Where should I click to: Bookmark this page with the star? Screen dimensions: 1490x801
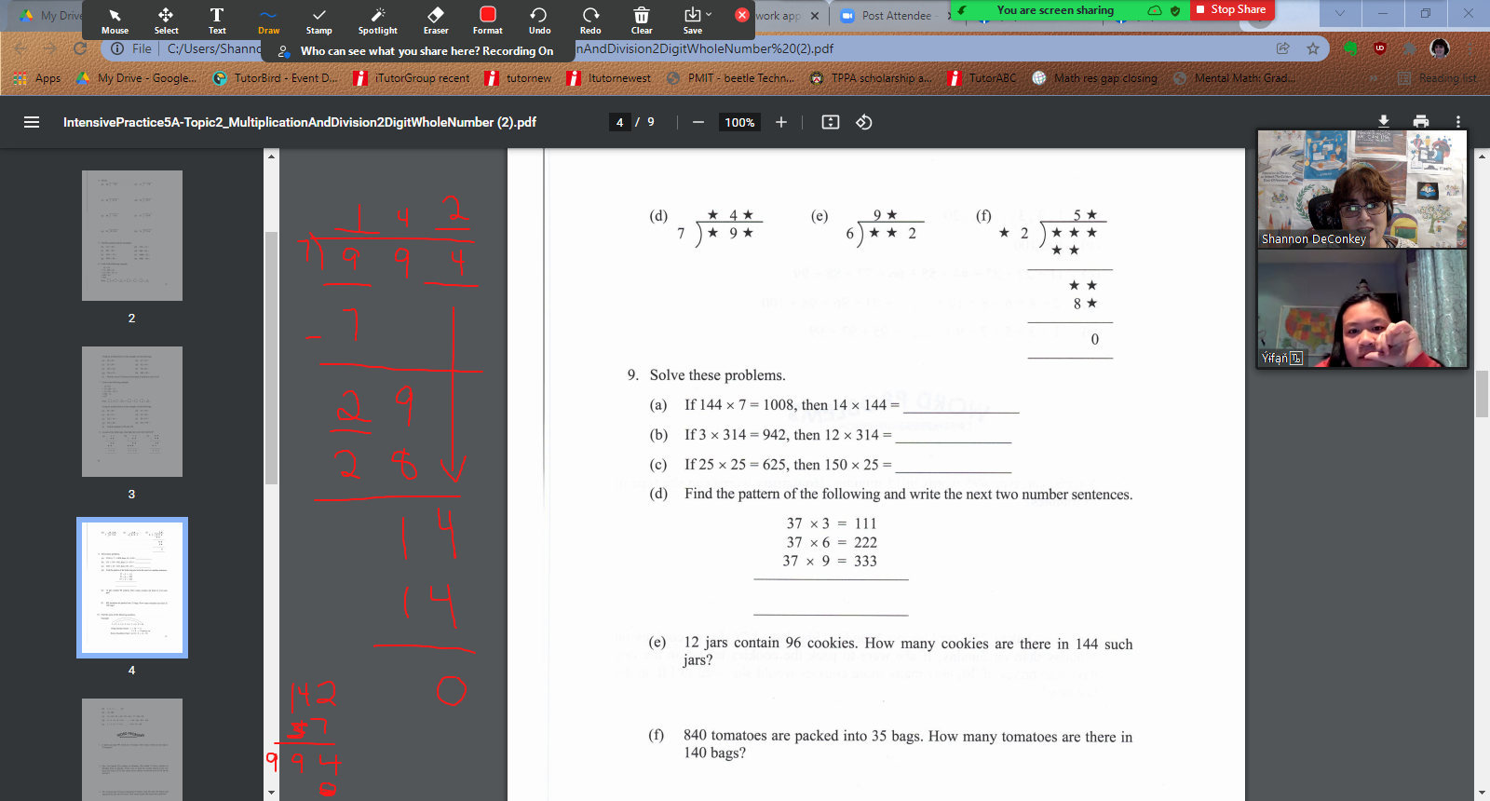click(1313, 48)
